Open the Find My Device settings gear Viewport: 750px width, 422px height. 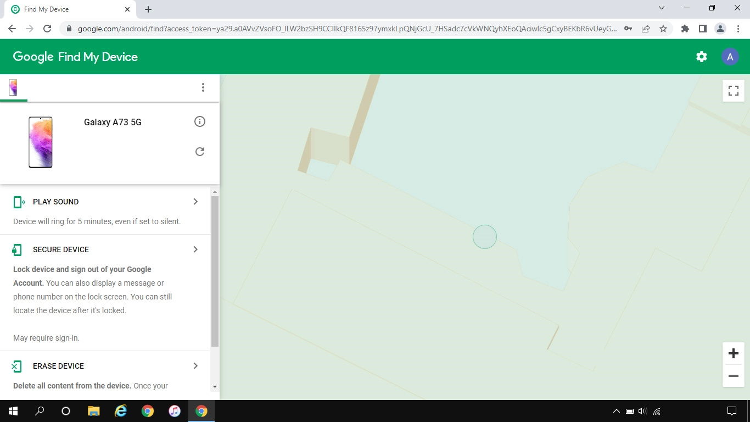coord(701,57)
